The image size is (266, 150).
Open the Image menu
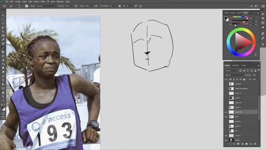(17, 2)
